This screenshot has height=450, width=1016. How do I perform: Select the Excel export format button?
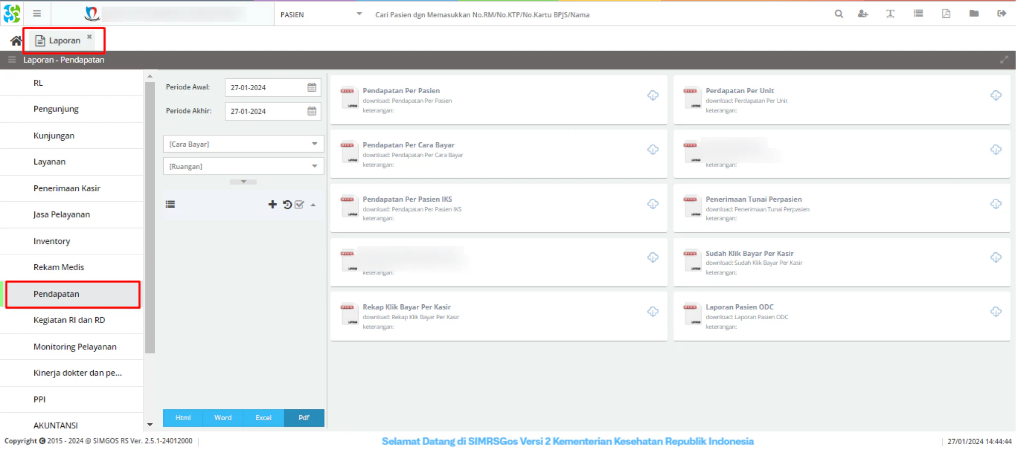(263, 418)
